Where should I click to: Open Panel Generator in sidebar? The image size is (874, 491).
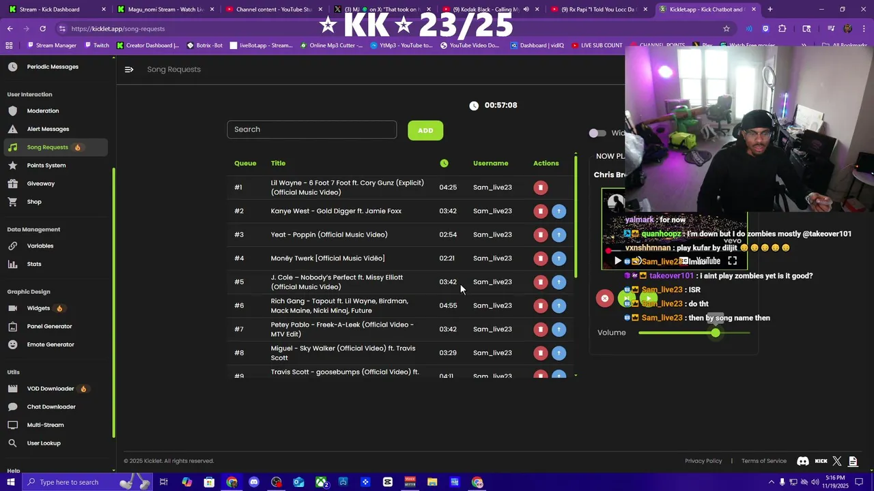coord(49,326)
